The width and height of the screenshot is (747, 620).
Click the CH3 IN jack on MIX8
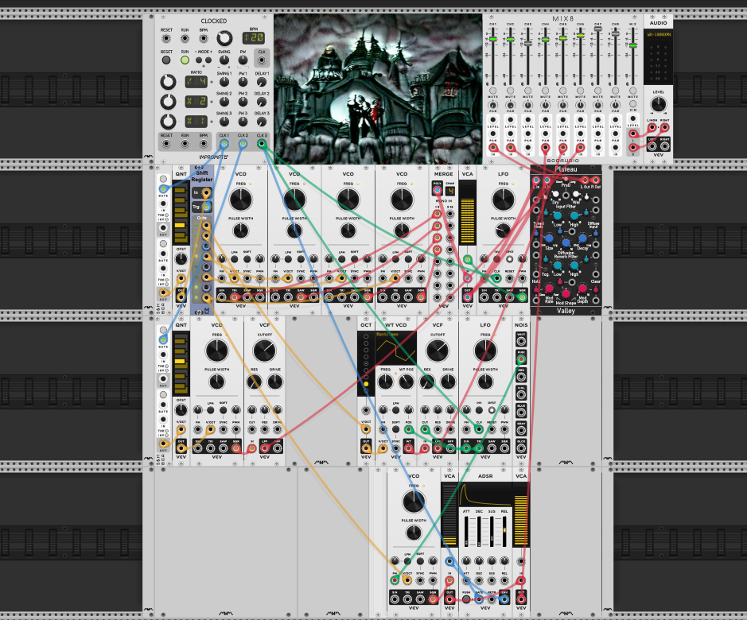(x=528, y=148)
